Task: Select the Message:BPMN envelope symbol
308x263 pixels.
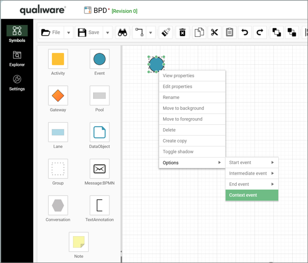Action: (x=100, y=168)
